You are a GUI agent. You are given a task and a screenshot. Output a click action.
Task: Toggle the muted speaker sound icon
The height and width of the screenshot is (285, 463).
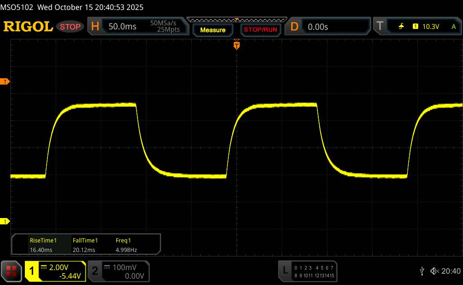[x=434, y=271]
